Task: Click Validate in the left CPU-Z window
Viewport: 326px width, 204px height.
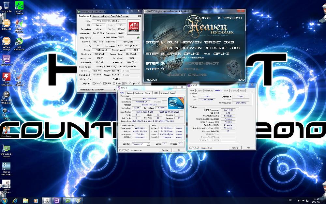Action: coord(165,150)
